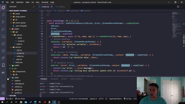Switch to the DEBUG CONSOLE panel tab
The width and height of the screenshot is (185, 104).
(76, 79)
